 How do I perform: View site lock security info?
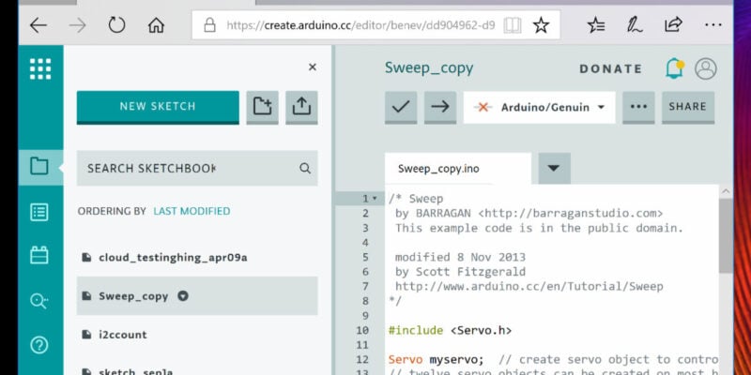(x=209, y=25)
